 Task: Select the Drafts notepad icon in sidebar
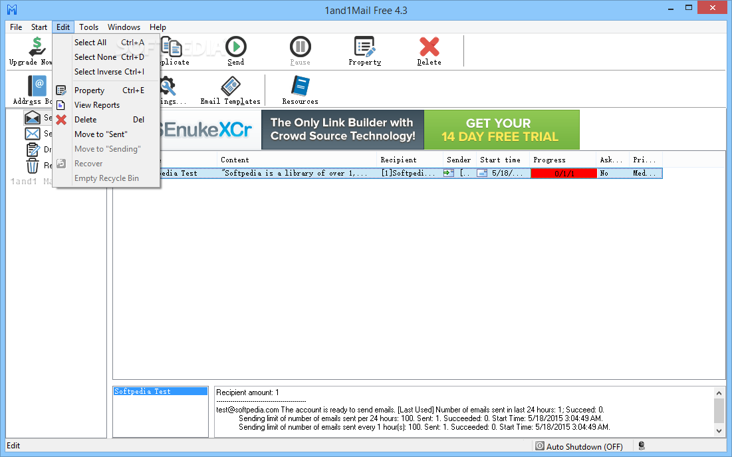pos(32,150)
